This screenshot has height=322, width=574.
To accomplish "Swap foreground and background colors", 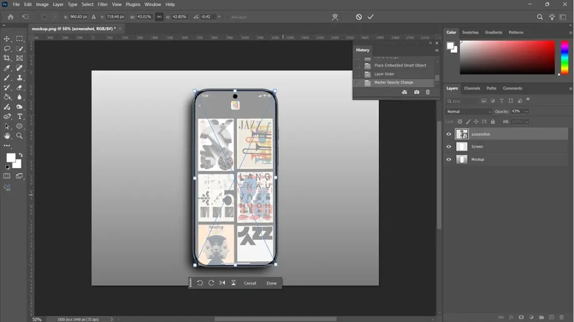I will (x=21, y=155).
